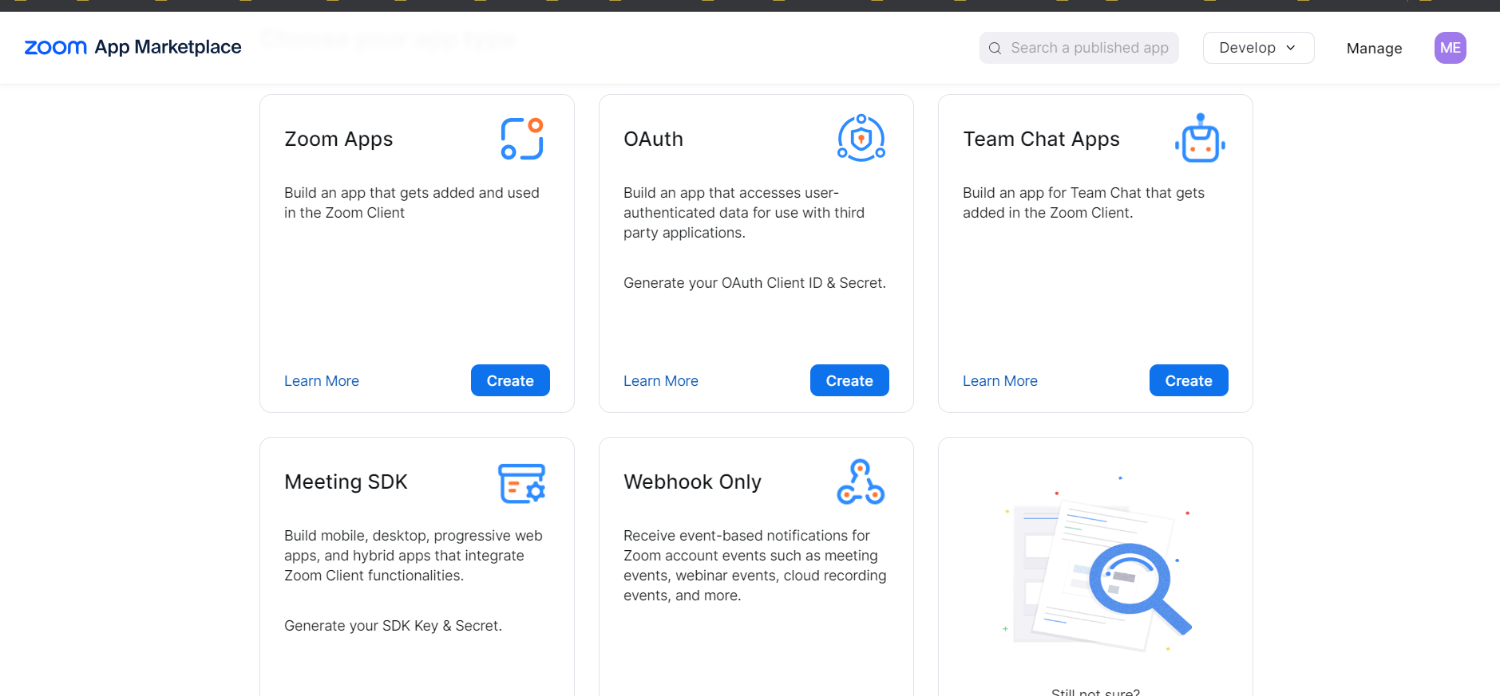Create an OAuth app
1500x696 pixels.
point(849,380)
